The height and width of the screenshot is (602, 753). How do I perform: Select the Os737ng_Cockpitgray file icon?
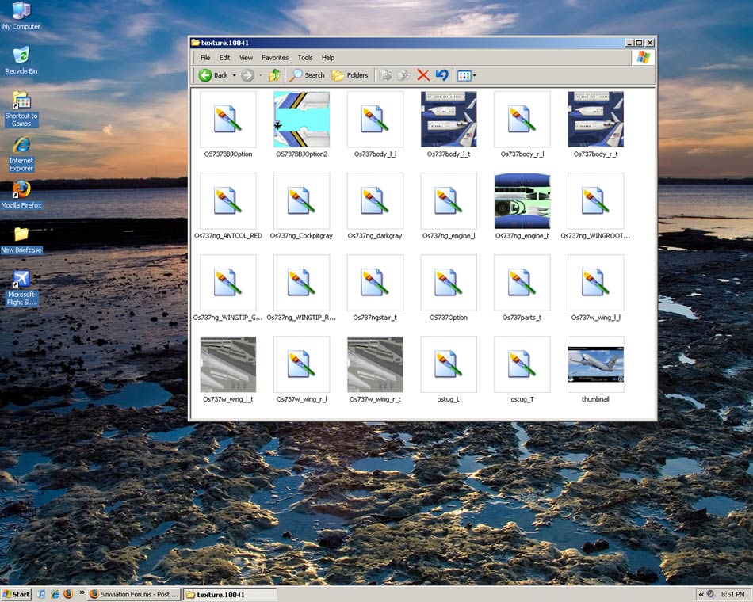click(x=301, y=201)
